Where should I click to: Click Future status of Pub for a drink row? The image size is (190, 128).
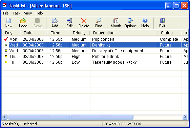(166, 56)
